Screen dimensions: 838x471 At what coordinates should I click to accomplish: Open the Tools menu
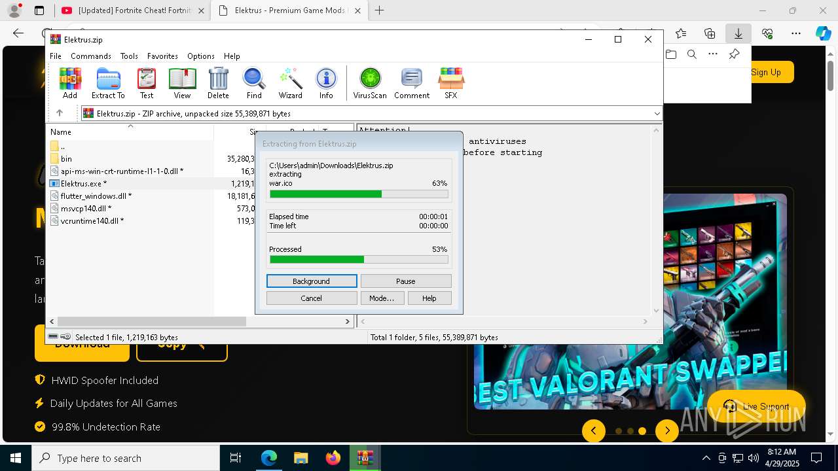tap(129, 56)
